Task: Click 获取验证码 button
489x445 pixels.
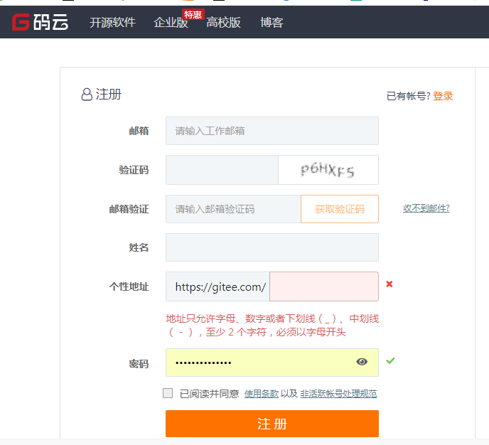Action: click(x=340, y=209)
